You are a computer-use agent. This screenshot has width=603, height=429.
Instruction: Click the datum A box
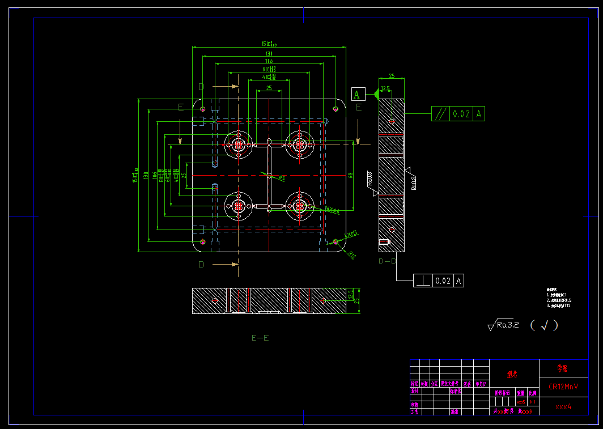pyautogui.click(x=358, y=94)
